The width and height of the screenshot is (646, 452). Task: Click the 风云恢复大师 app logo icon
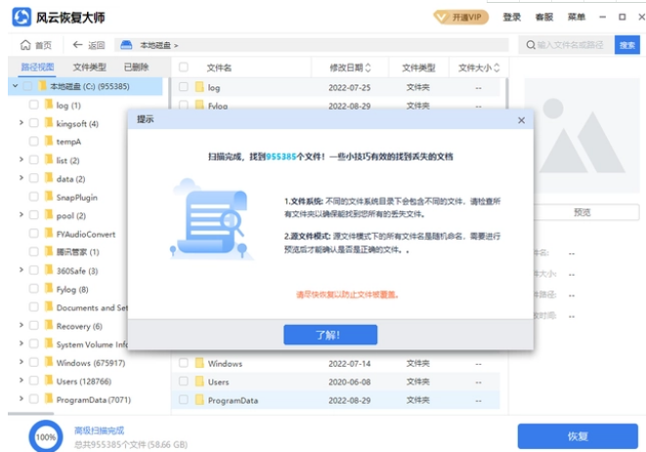point(22,17)
